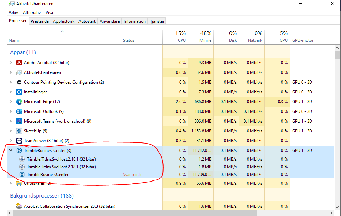Switch to the Användare tab
341x216 pixels.
tap(109, 21)
